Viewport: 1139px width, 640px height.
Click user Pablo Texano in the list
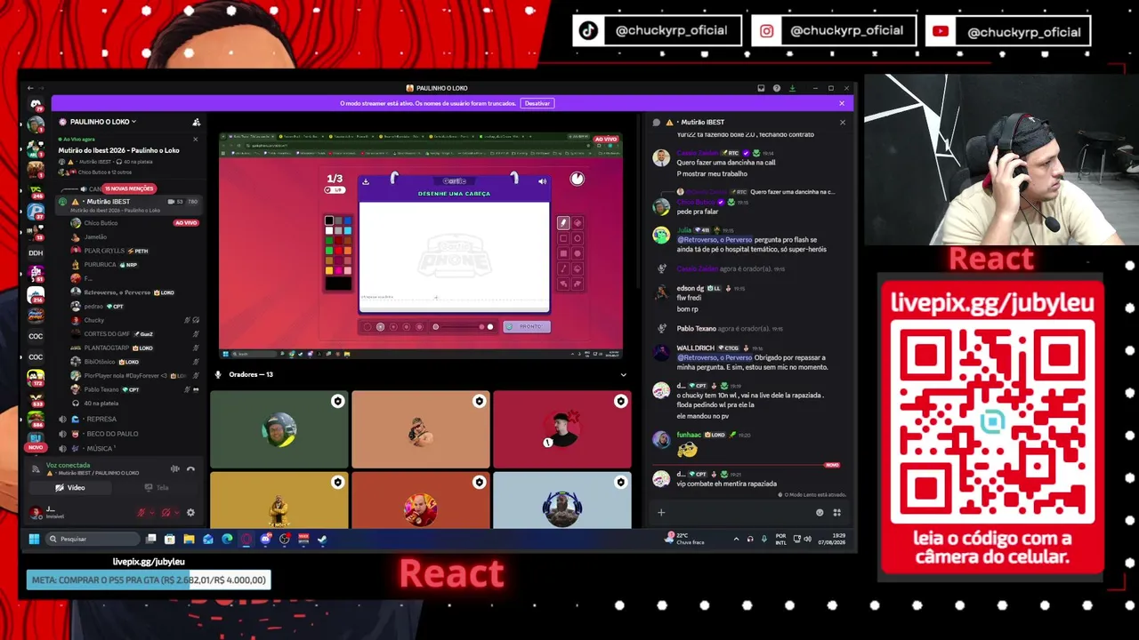click(101, 389)
